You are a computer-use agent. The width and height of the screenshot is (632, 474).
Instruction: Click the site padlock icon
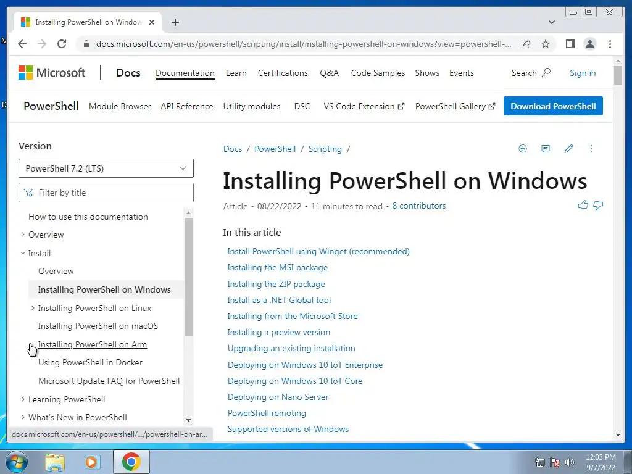point(86,44)
